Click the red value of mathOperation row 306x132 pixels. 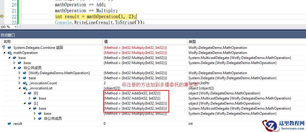[x=136, y=53]
